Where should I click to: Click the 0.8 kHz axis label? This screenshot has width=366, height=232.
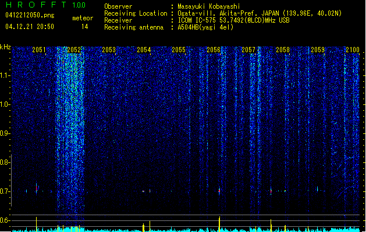pyautogui.click(x=5, y=162)
